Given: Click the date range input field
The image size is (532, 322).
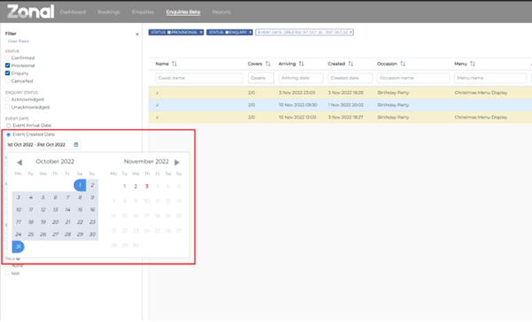Looking at the screenshot, I should pos(42,145).
